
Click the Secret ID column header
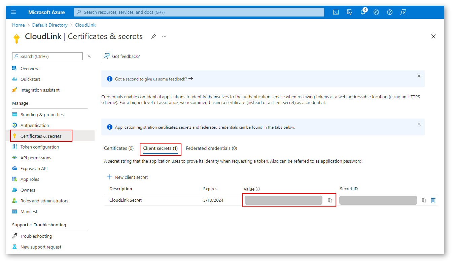[x=349, y=189]
